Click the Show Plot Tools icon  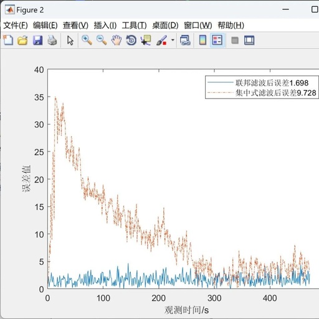tap(249, 40)
